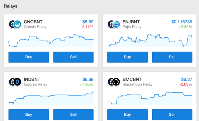Screen dimensions: 199x121
Task: Open the INDBNT price chart
Action: [x=51, y=98]
